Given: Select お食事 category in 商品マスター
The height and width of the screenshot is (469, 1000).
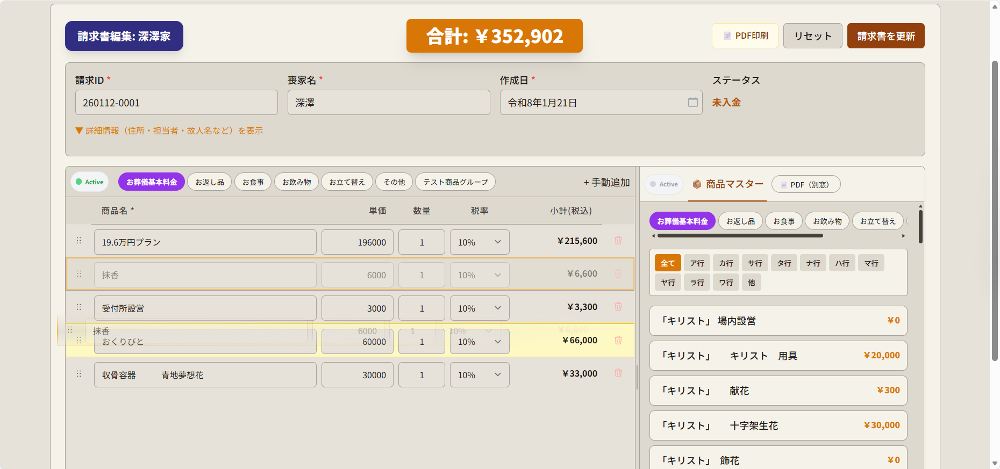Looking at the screenshot, I should click(x=783, y=221).
